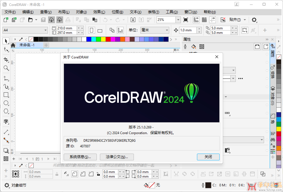283x192 pixels.
Task: Select landscape page orientation
Action: pos(100,30)
